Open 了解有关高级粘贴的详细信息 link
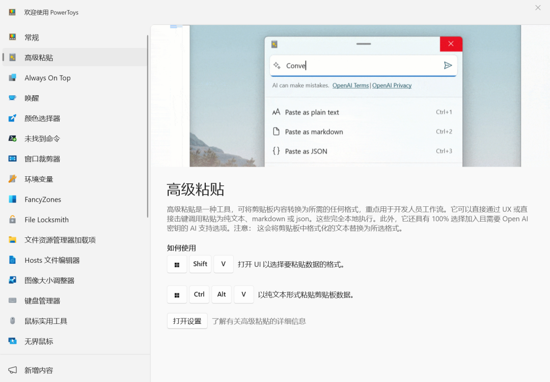 tap(259, 321)
